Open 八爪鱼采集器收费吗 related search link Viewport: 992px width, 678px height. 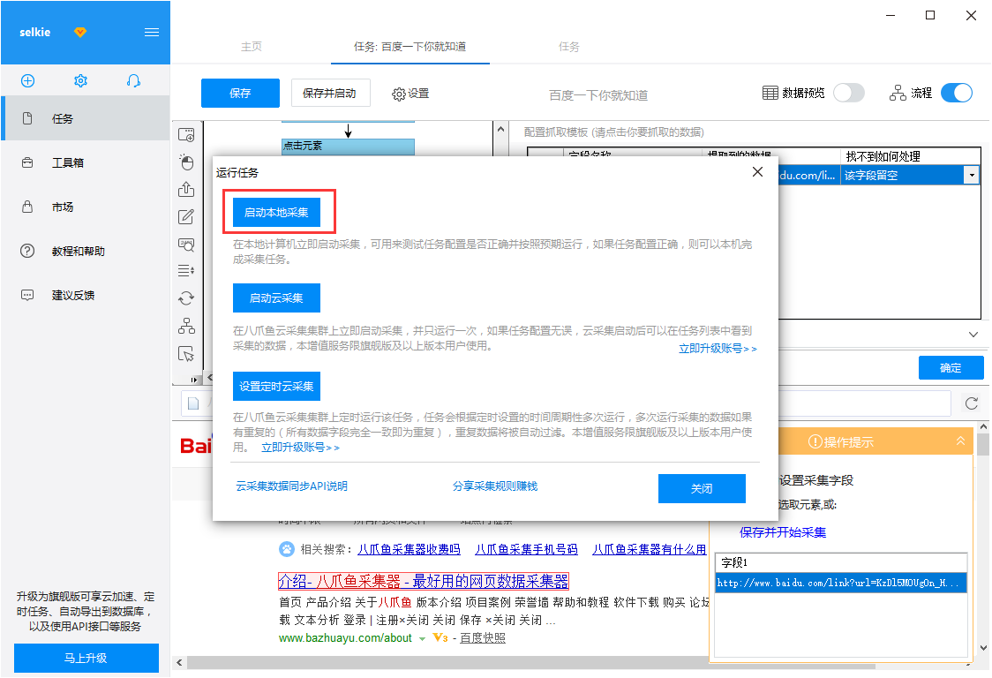click(x=409, y=549)
